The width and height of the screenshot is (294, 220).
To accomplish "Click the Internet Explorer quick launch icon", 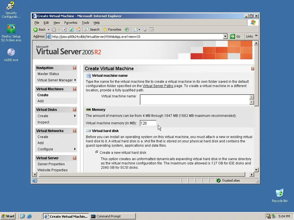I will click(x=30, y=216).
